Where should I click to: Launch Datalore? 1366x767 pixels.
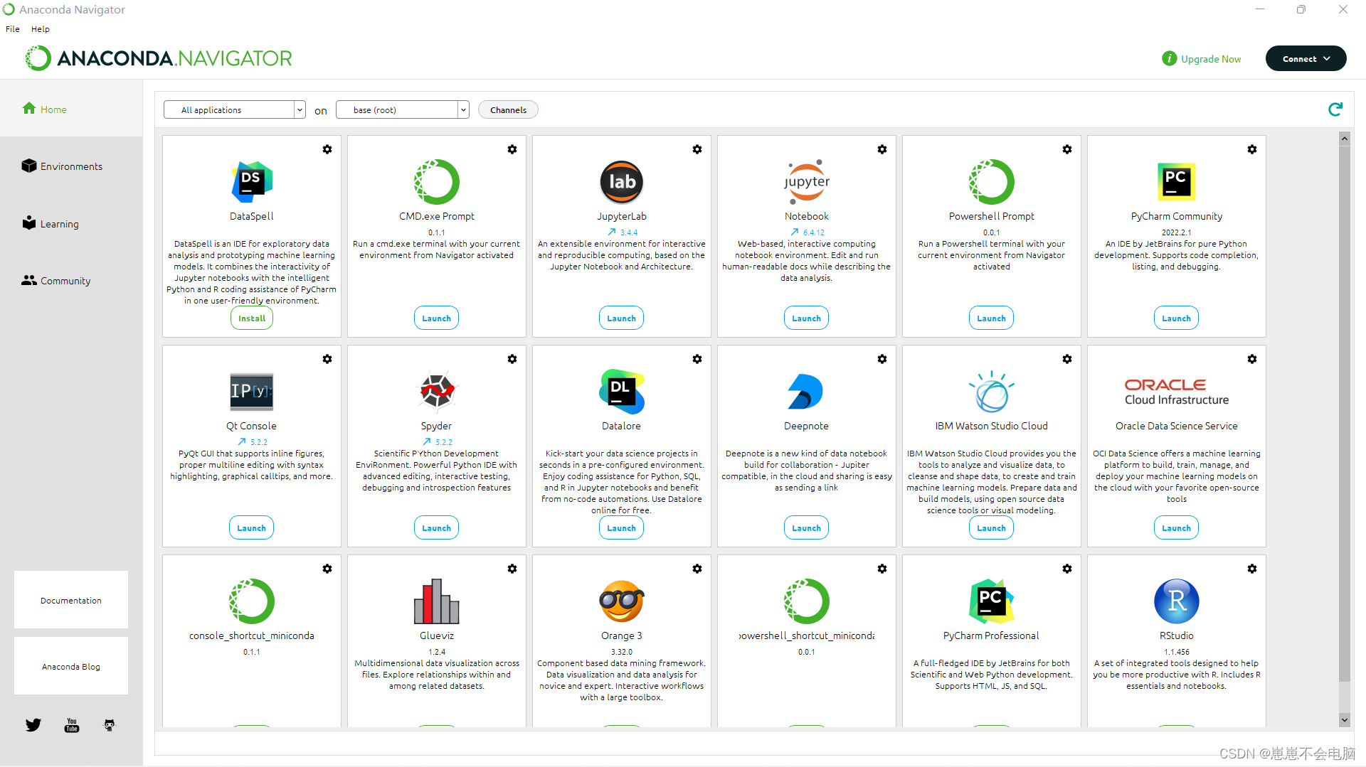pos(622,527)
